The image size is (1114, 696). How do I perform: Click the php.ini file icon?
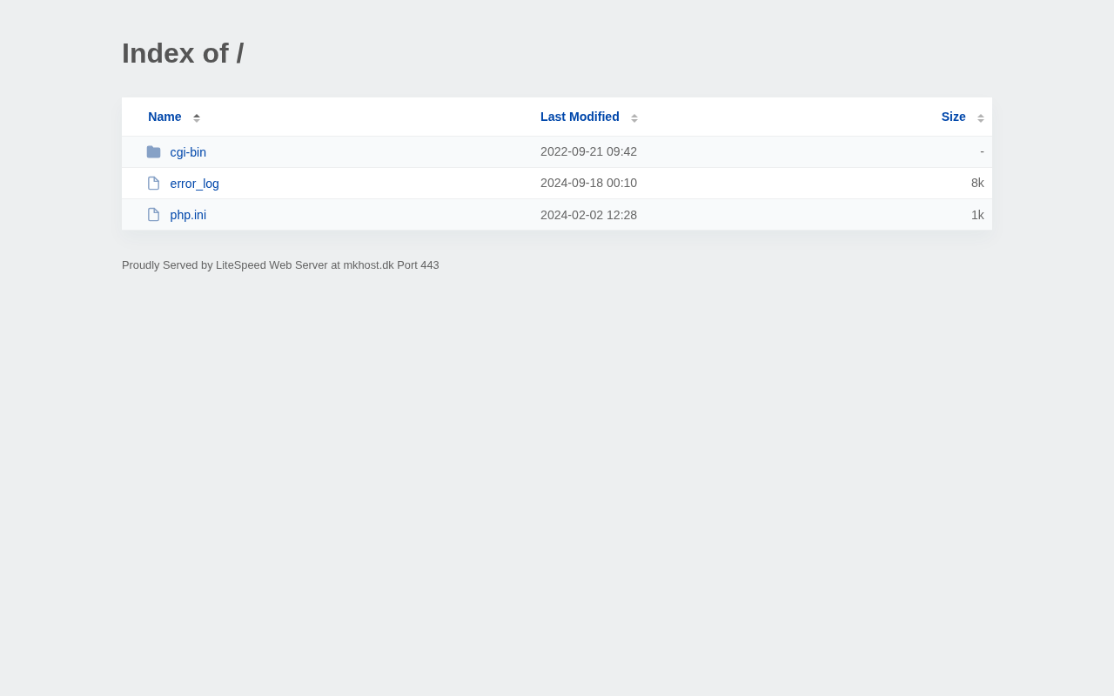(153, 215)
